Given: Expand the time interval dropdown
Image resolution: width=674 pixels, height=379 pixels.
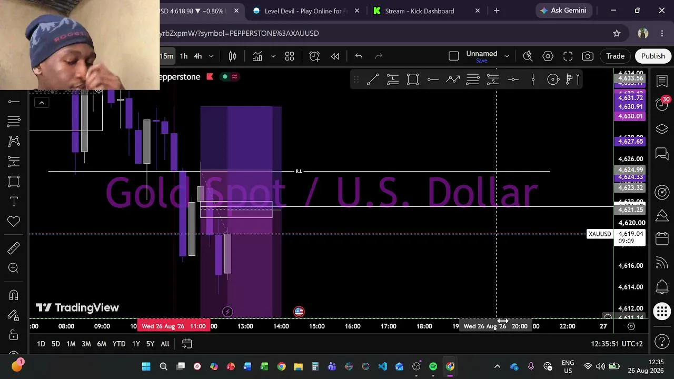Looking at the screenshot, I should [211, 56].
